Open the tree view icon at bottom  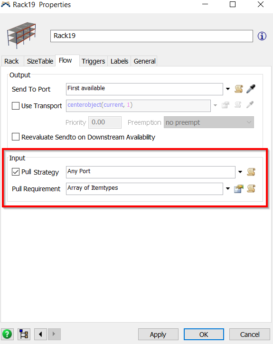tap(24, 335)
